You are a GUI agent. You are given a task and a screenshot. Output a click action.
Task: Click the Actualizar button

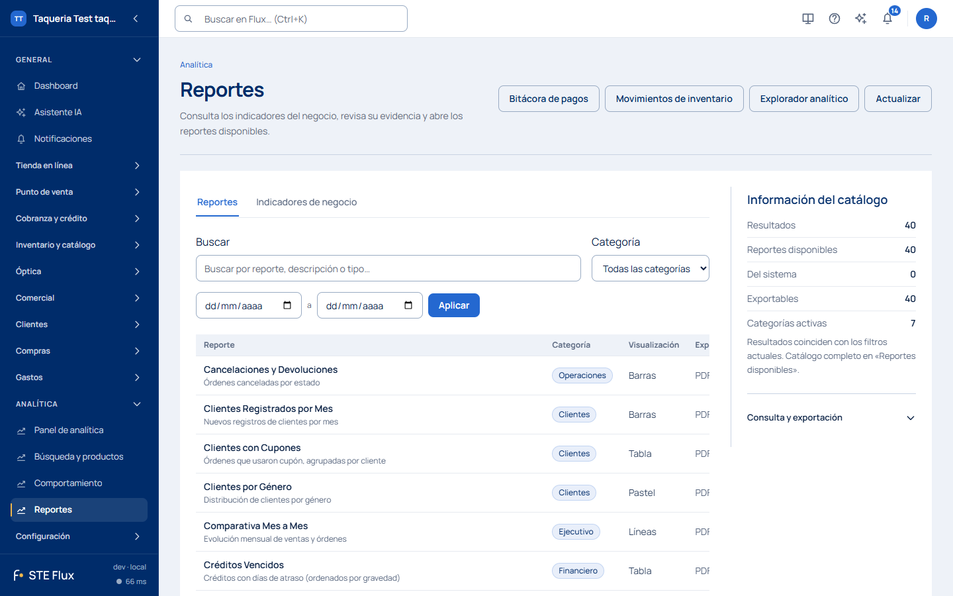pos(898,99)
